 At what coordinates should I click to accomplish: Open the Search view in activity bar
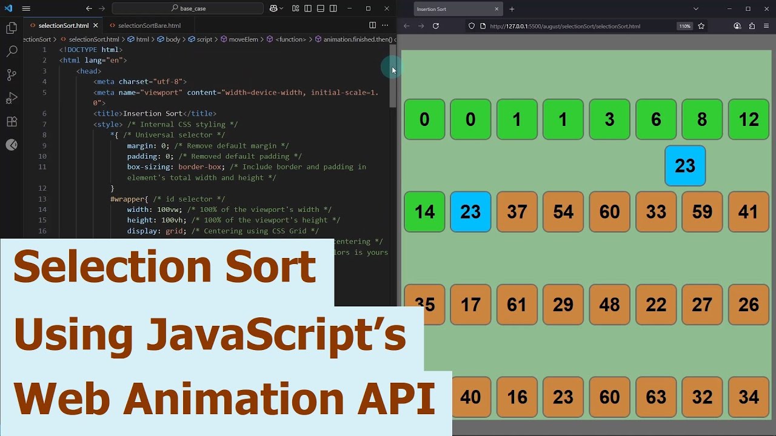(12, 51)
